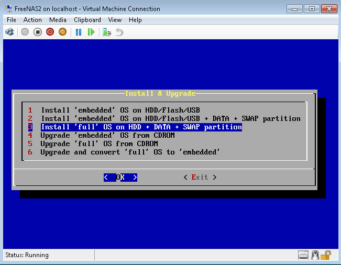Click the mouse status icon in status bar

315,255
